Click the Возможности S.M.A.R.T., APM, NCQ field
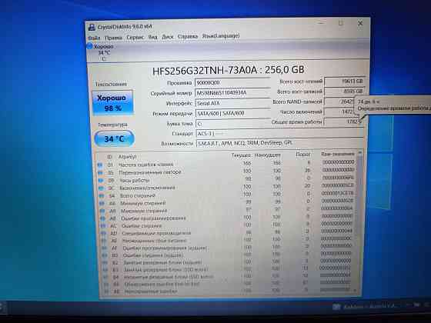This screenshot has height=323, width=431. [280, 143]
